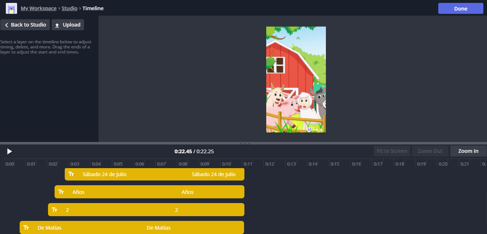Click the second Sábado 24 de Julio label
This screenshot has height=234, width=487.
(x=213, y=174)
